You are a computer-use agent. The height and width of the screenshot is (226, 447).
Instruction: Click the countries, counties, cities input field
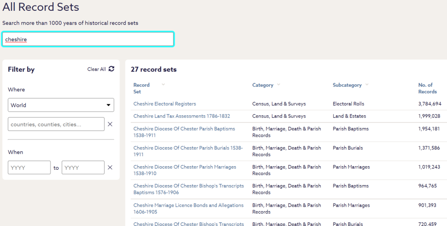56,124
